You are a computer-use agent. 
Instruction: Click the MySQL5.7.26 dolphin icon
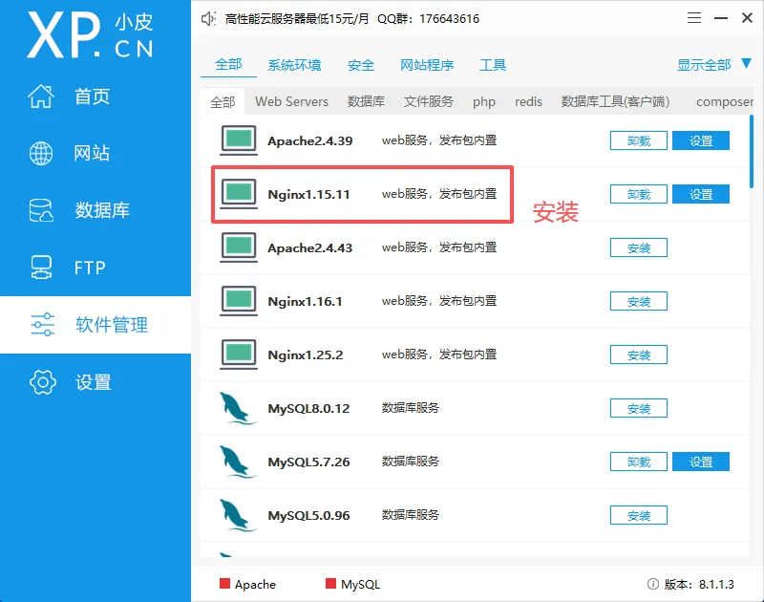click(x=237, y=462)
